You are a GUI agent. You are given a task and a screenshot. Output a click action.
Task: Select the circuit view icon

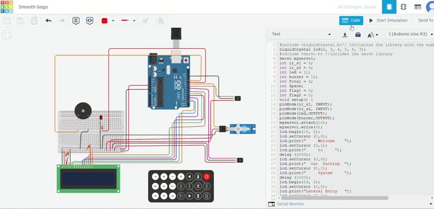point(389,7)
